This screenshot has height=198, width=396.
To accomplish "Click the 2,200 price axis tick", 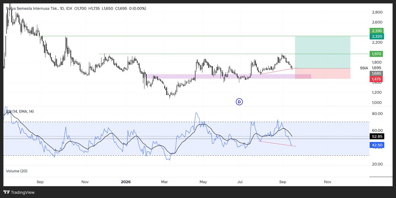I will click(x=377, y=42).
